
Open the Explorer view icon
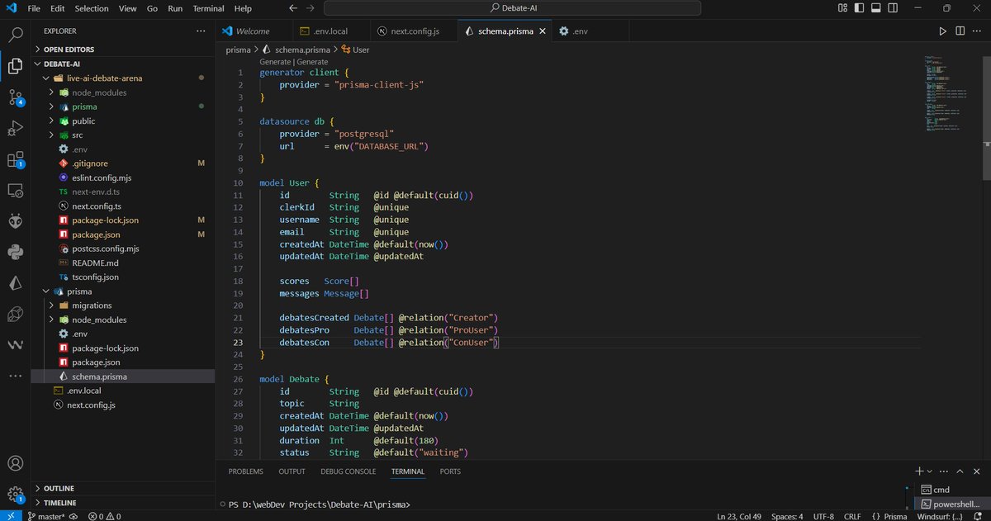[x=15, y=66]
